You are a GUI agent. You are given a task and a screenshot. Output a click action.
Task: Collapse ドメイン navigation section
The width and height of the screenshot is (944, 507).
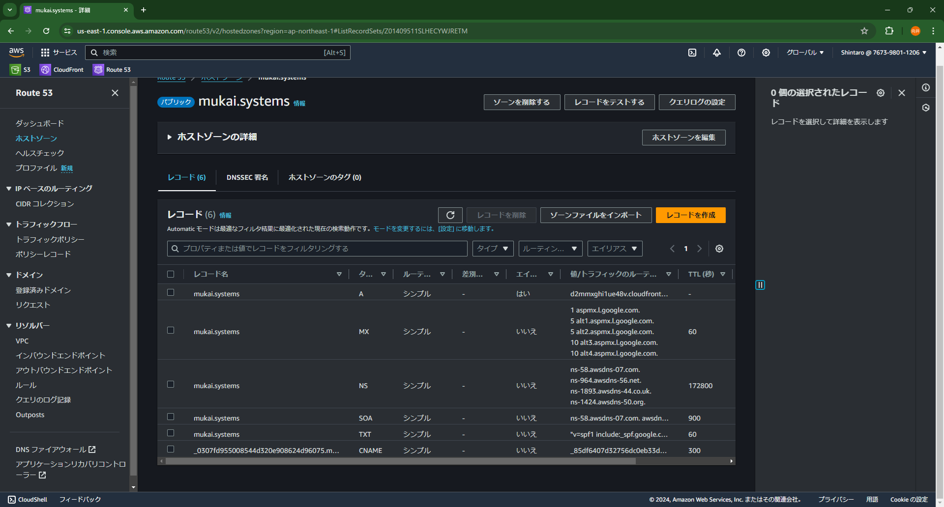pos(9,275)
